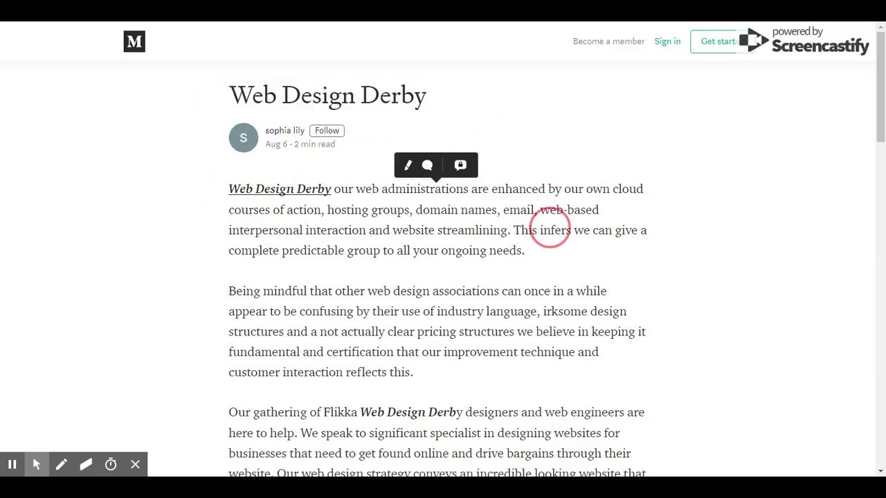Viewport: 886px width, 498px height.
Task: Open the Medium logo home icon
Action: click(x=134, y=41)
